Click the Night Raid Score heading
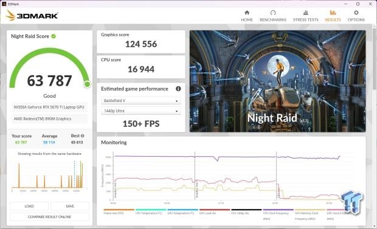The width and height of the screenshot is (377, 229). [30, 36]
